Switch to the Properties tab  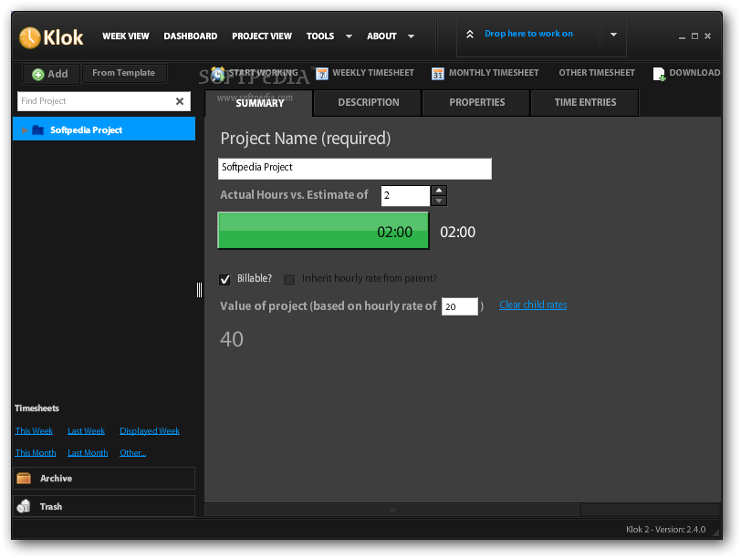click(x=476, y=102)
